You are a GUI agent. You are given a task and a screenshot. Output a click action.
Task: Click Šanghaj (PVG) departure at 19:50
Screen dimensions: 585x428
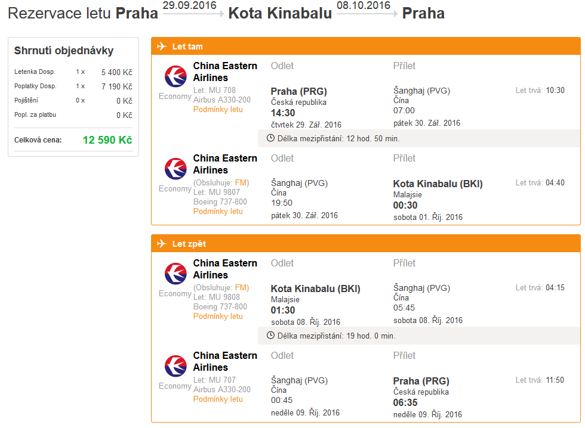[299, 183]
